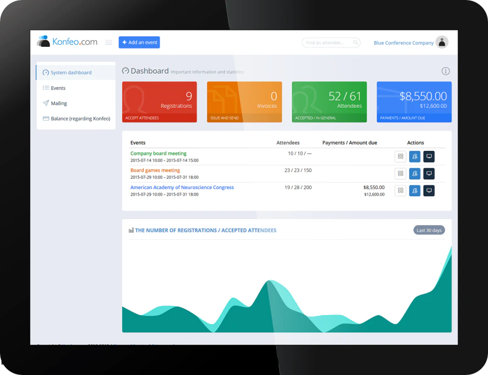Select the Mailing paper-plane icon
Image resolution: width=488 pixels, height=375 pixels.
click(x=46, y=103)
